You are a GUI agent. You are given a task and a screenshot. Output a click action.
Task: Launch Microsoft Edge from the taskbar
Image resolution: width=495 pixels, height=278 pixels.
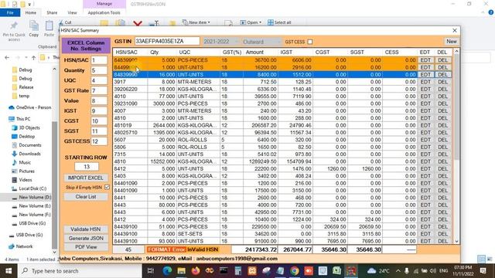167,271
